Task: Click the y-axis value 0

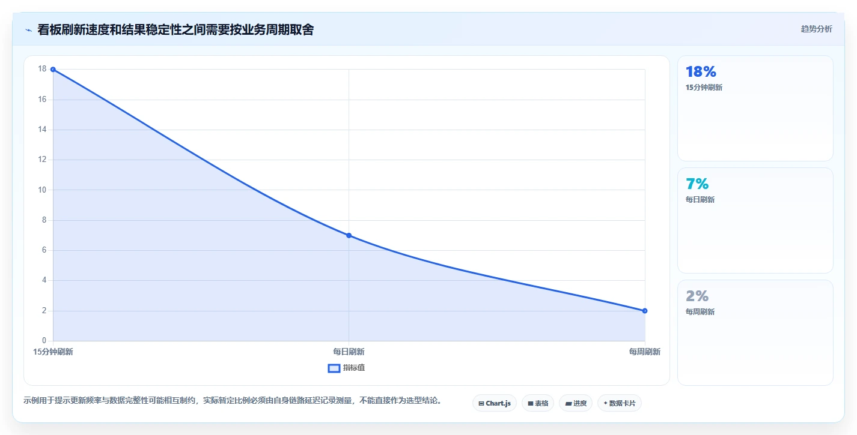Action: pos(44,341)
